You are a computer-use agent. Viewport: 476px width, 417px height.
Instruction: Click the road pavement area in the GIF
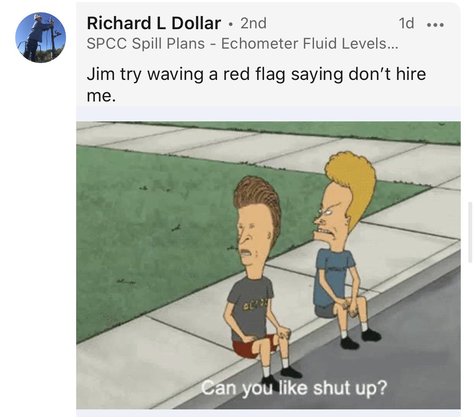tap(419, 349)
